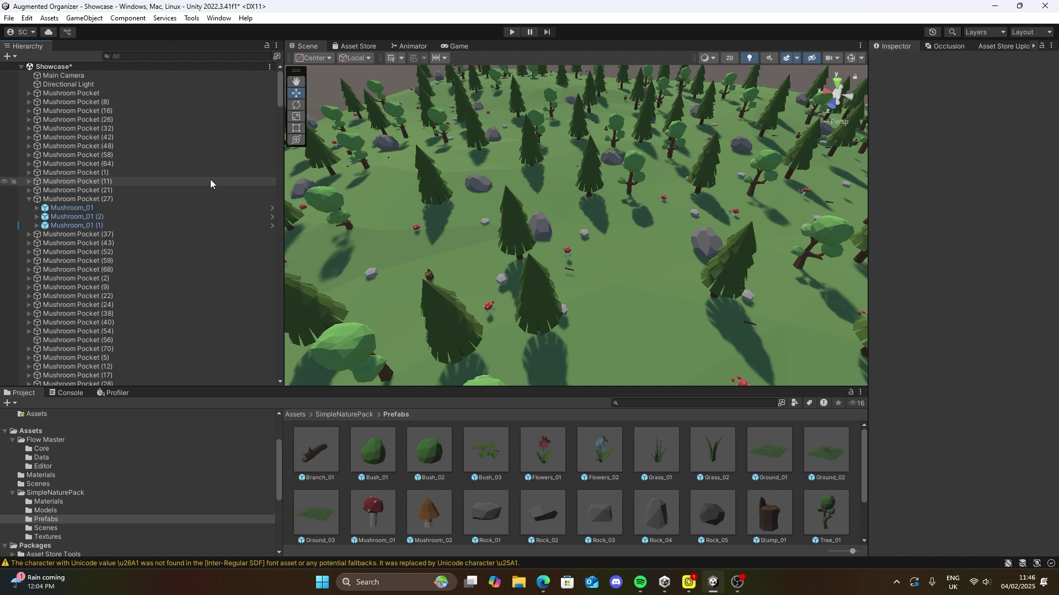Open prefab Mushroom_01 (2) arrow
Screen dimensions: 1059x595
(272, 217)
